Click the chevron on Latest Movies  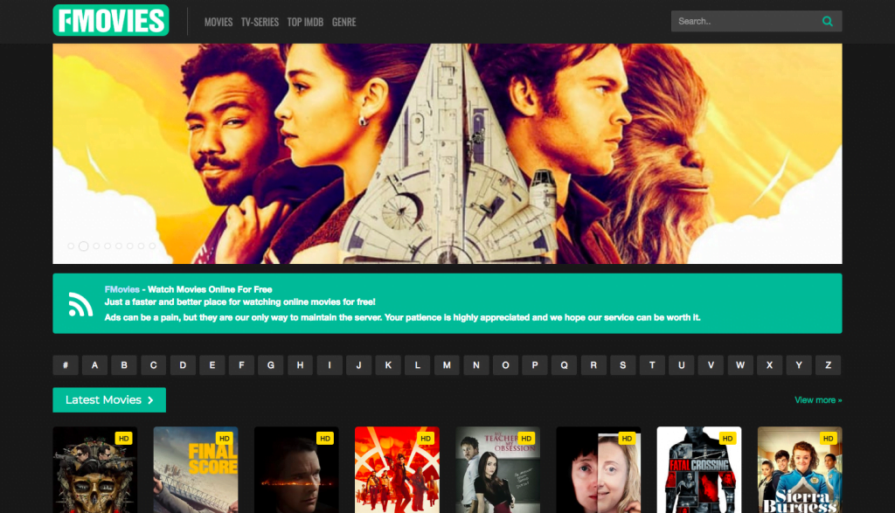point(150,400)
